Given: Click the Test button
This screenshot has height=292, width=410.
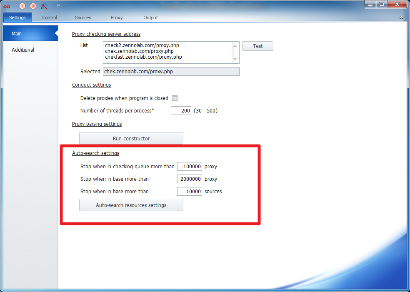Looking at the screenshot, I should 257,46.
